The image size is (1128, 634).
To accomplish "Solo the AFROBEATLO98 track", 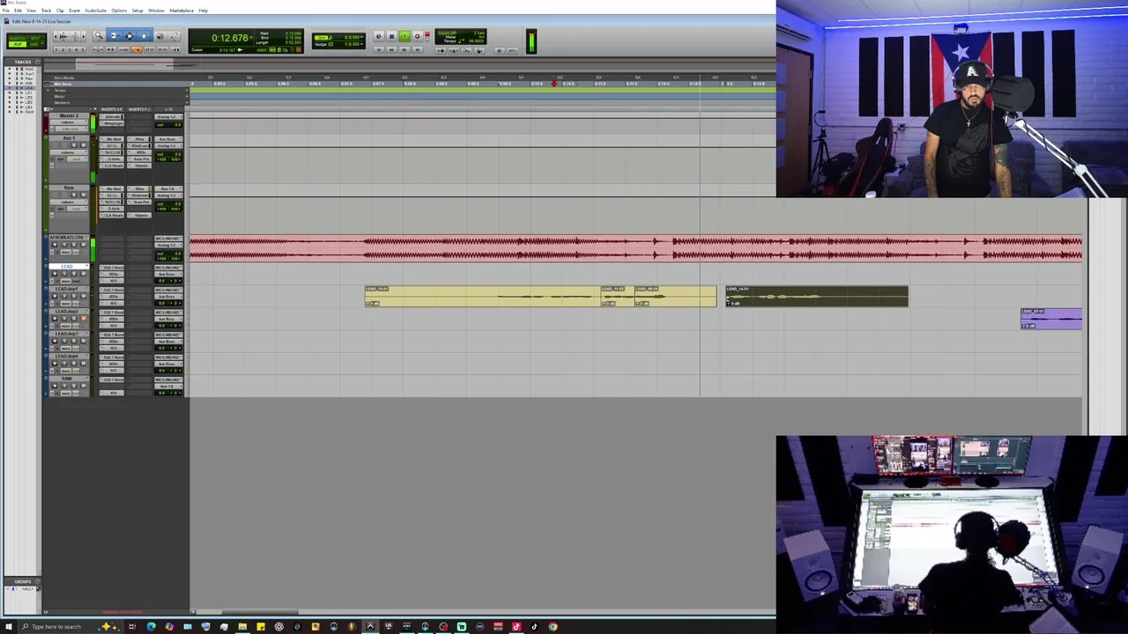I will pyautogui.click(x=74, y=245).
